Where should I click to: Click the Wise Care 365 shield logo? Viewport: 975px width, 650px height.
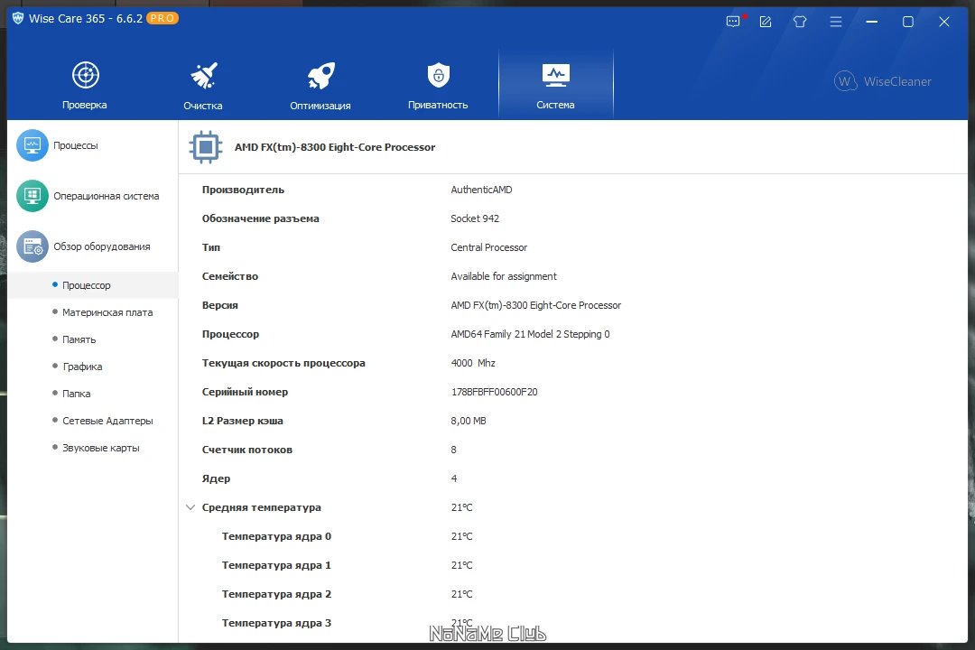coord(18,18)
